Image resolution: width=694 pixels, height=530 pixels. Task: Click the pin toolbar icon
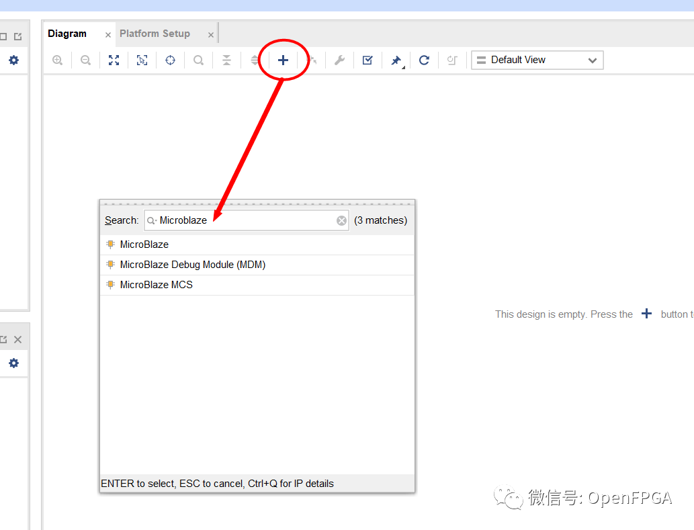396,60
